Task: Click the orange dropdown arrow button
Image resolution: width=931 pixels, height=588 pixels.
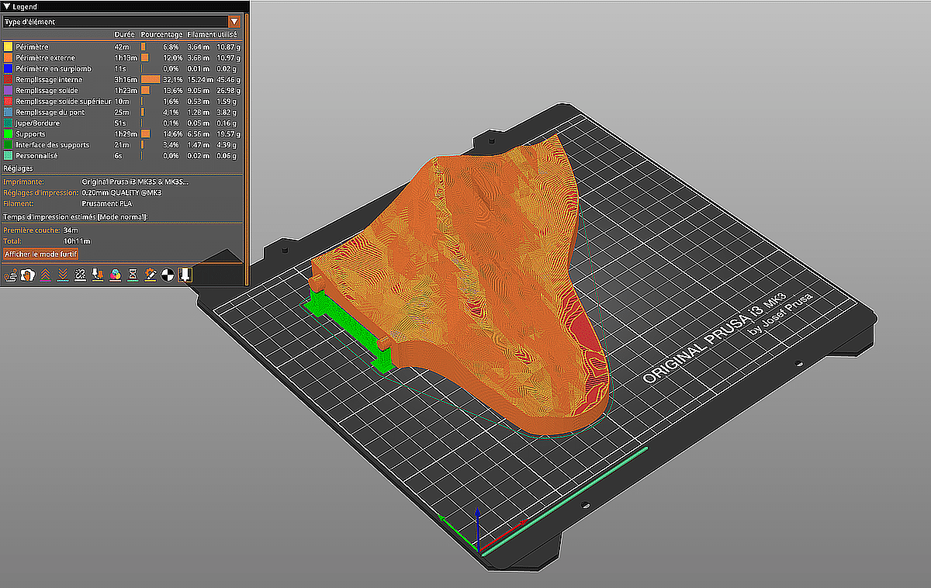Action: click(234, 22)
